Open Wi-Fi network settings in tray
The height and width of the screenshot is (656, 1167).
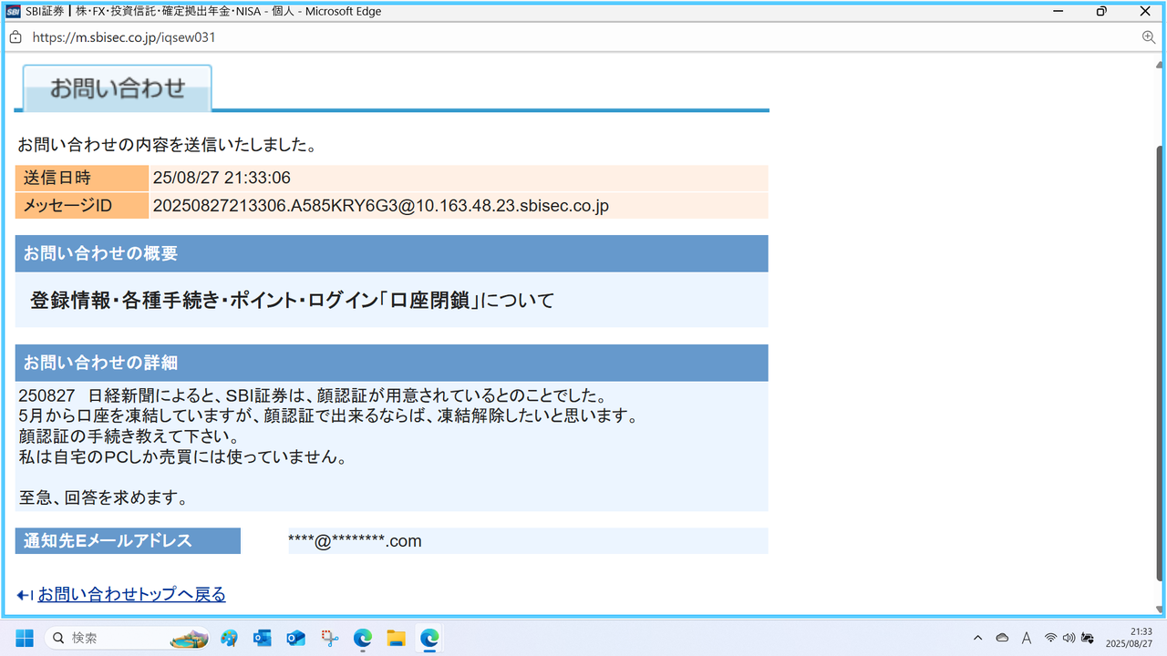coord(1051,638)
